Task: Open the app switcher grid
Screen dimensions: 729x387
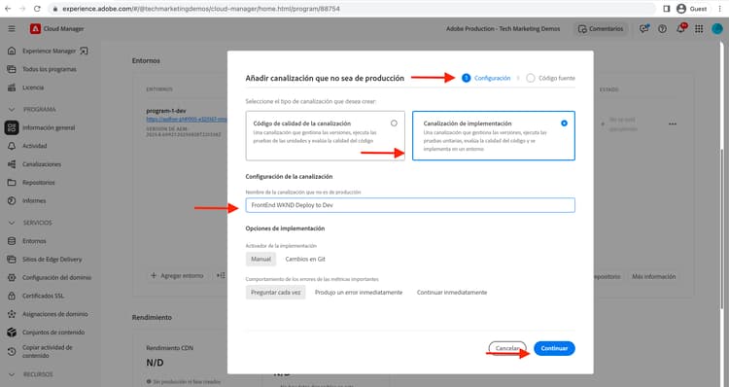Action: click(699, 29)
